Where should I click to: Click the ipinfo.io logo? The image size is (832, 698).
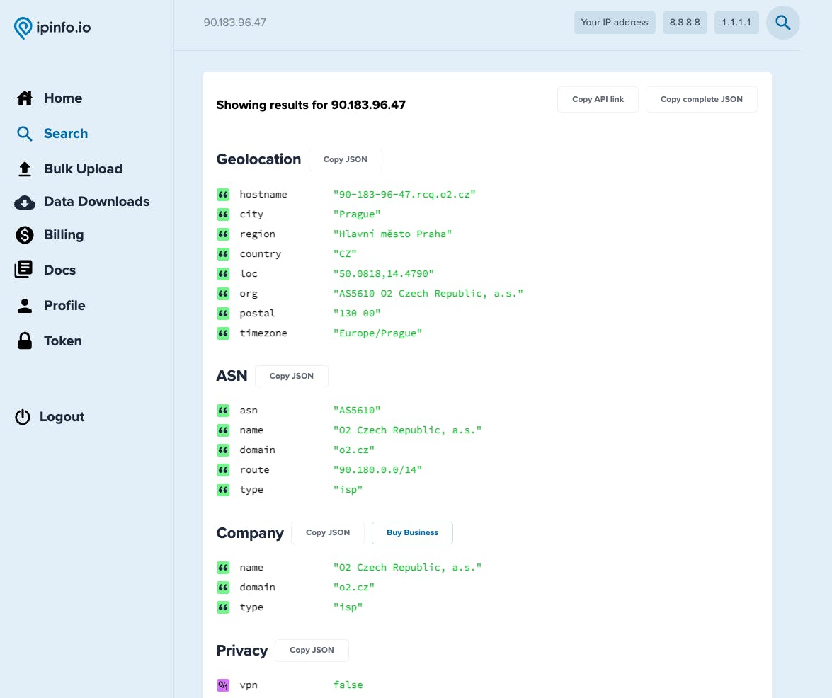pyautogui.click(x=52, y=28)
